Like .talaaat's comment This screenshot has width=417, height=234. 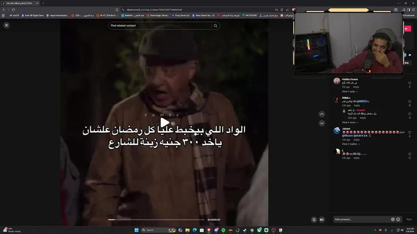410,133
